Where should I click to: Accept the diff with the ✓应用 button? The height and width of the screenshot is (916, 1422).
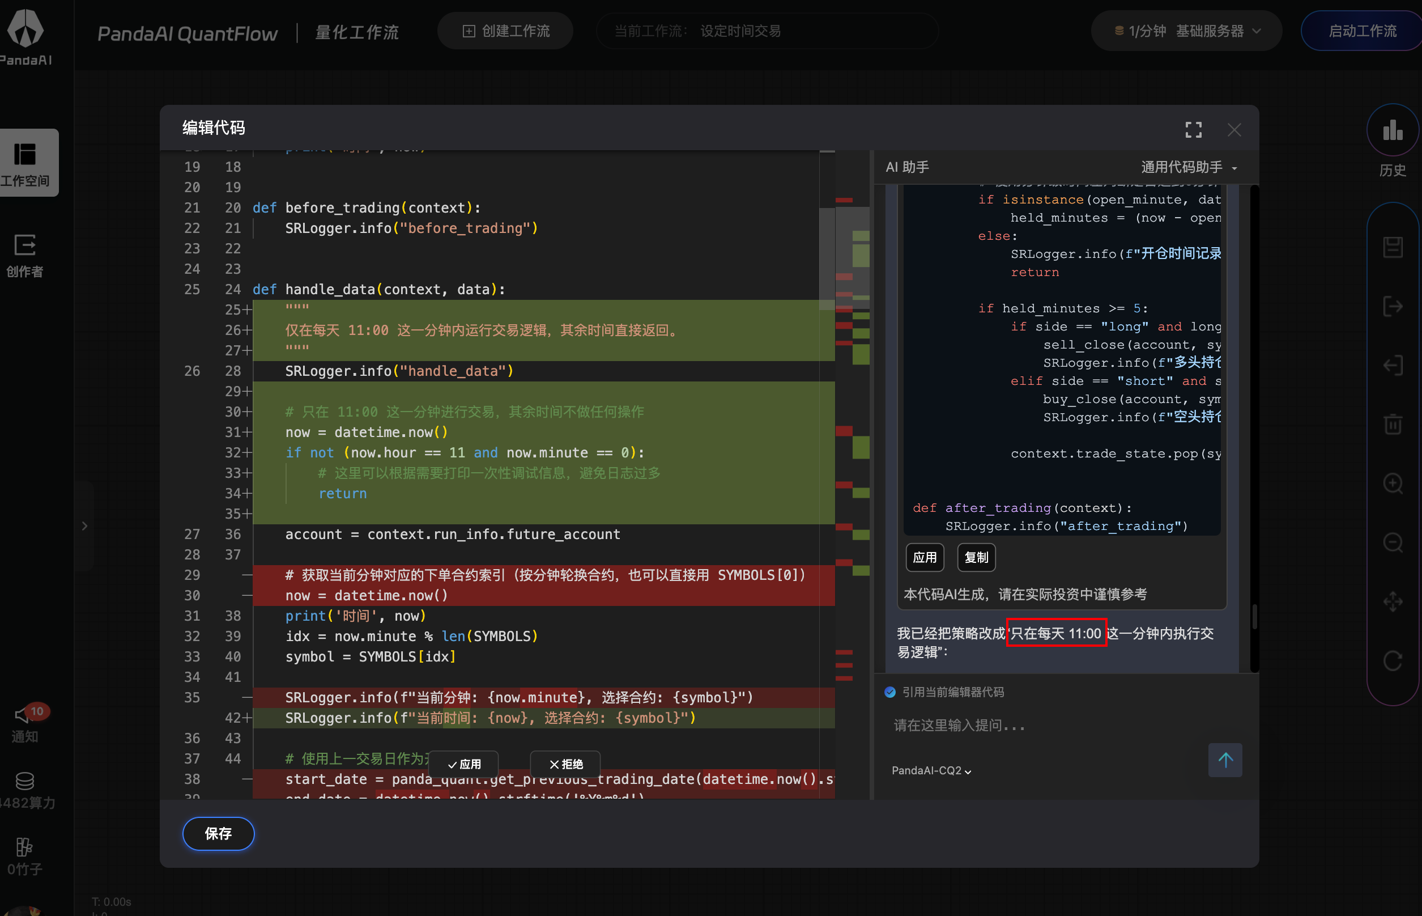[463, 764]
